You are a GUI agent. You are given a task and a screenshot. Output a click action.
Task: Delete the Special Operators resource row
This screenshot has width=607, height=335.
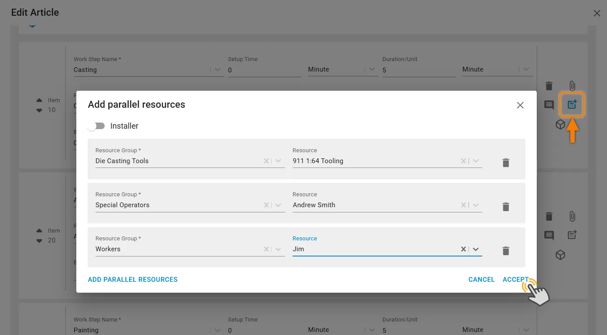click(506, 207)
